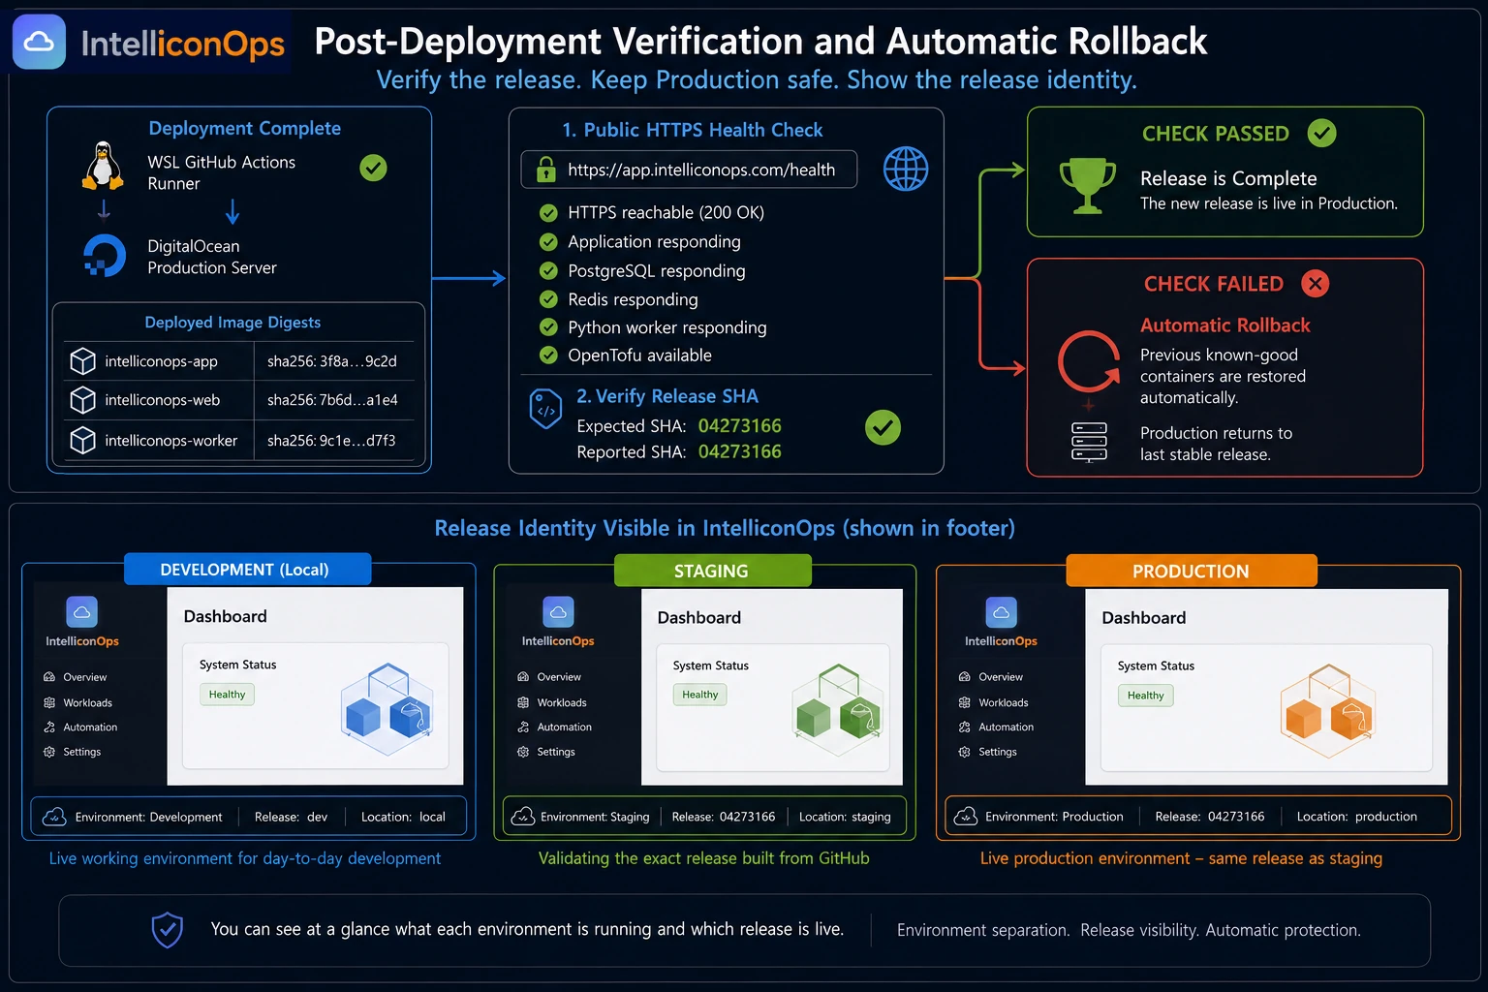1488x992 pixels.
Task: Click Location: production in Production footer
Action: tap(1357, 817)
